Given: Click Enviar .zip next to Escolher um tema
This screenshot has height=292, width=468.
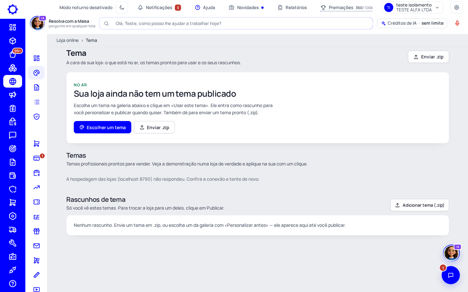Looking at the screenshot, I should 154,127.
